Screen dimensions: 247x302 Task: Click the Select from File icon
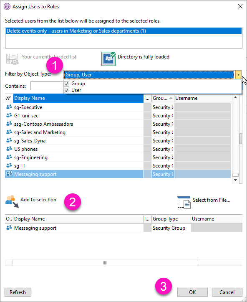coord(184,203)
